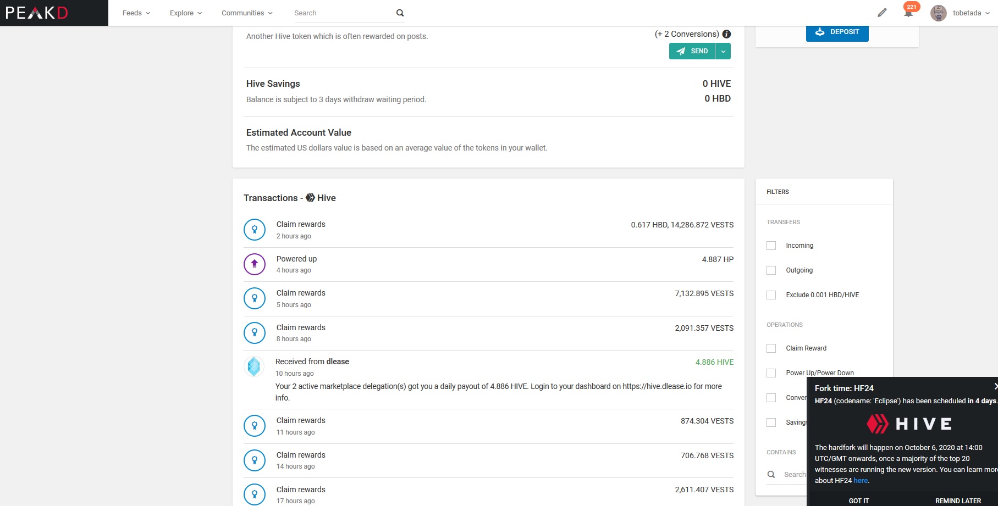This screenshot has height=506, width=998.
Task: Click claim rewards icon for 5 hours ago
Action: tap(255, 298)
